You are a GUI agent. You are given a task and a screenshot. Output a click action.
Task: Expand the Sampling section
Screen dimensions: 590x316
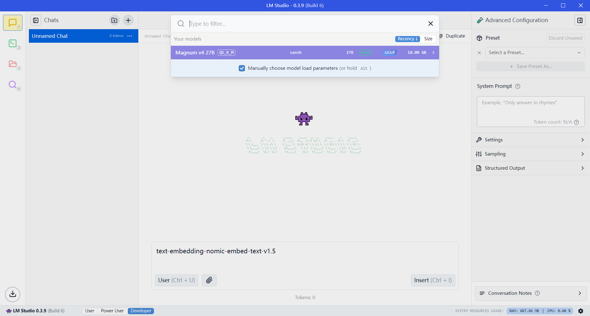(530, 154)
